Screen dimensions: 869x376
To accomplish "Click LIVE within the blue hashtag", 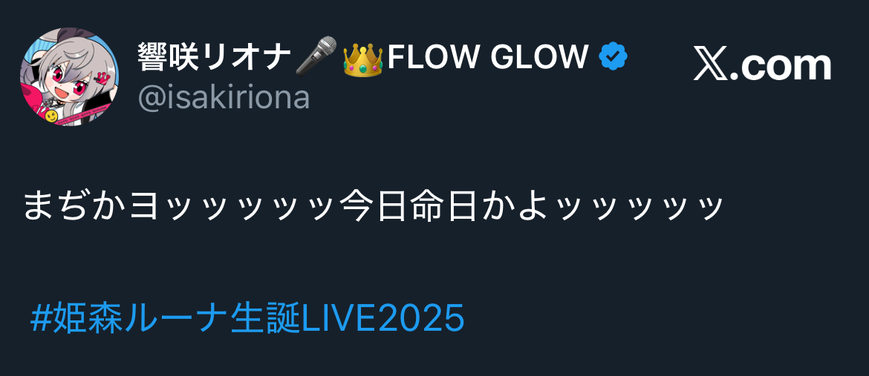I will point(338,319).
